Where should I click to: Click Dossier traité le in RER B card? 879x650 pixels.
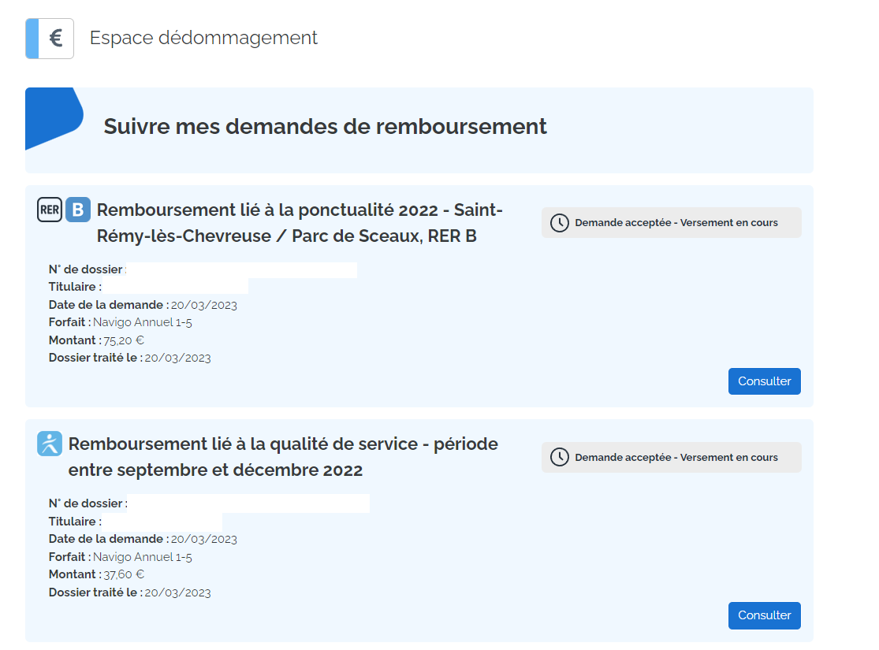[129, 358]
